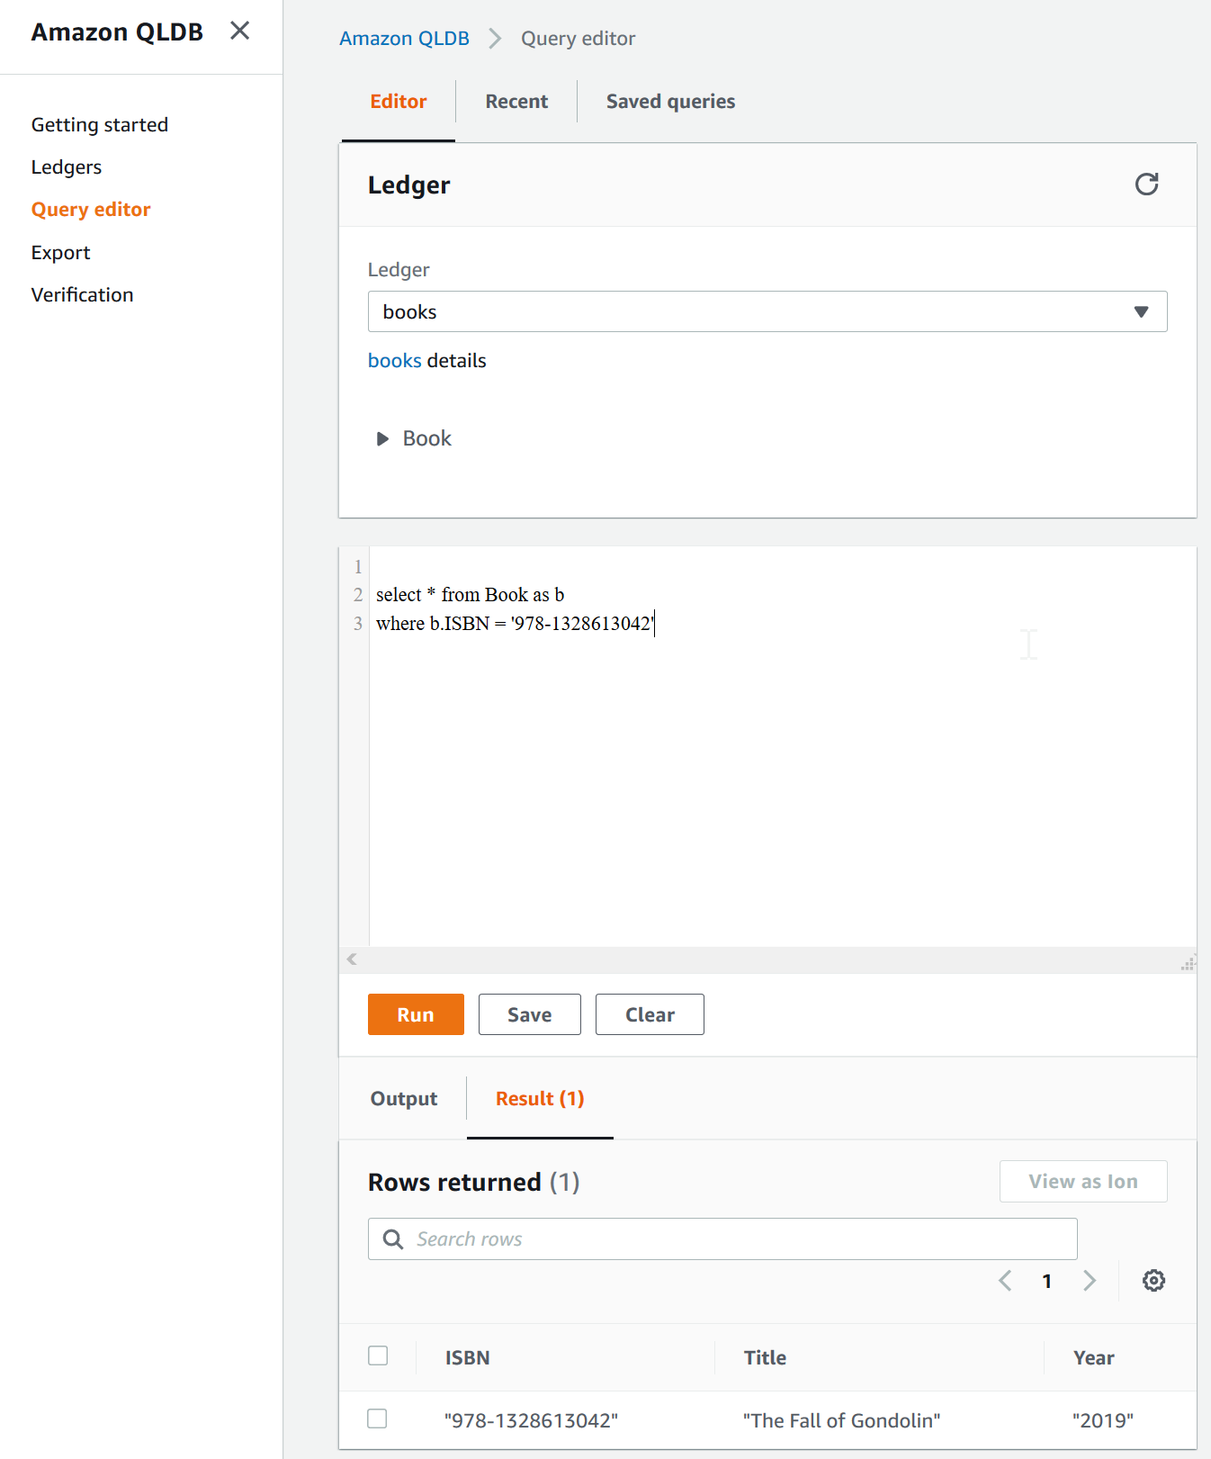Open Getting started in sidebar
This screenshot has width=1211, height=1459.
coord(100,125)
